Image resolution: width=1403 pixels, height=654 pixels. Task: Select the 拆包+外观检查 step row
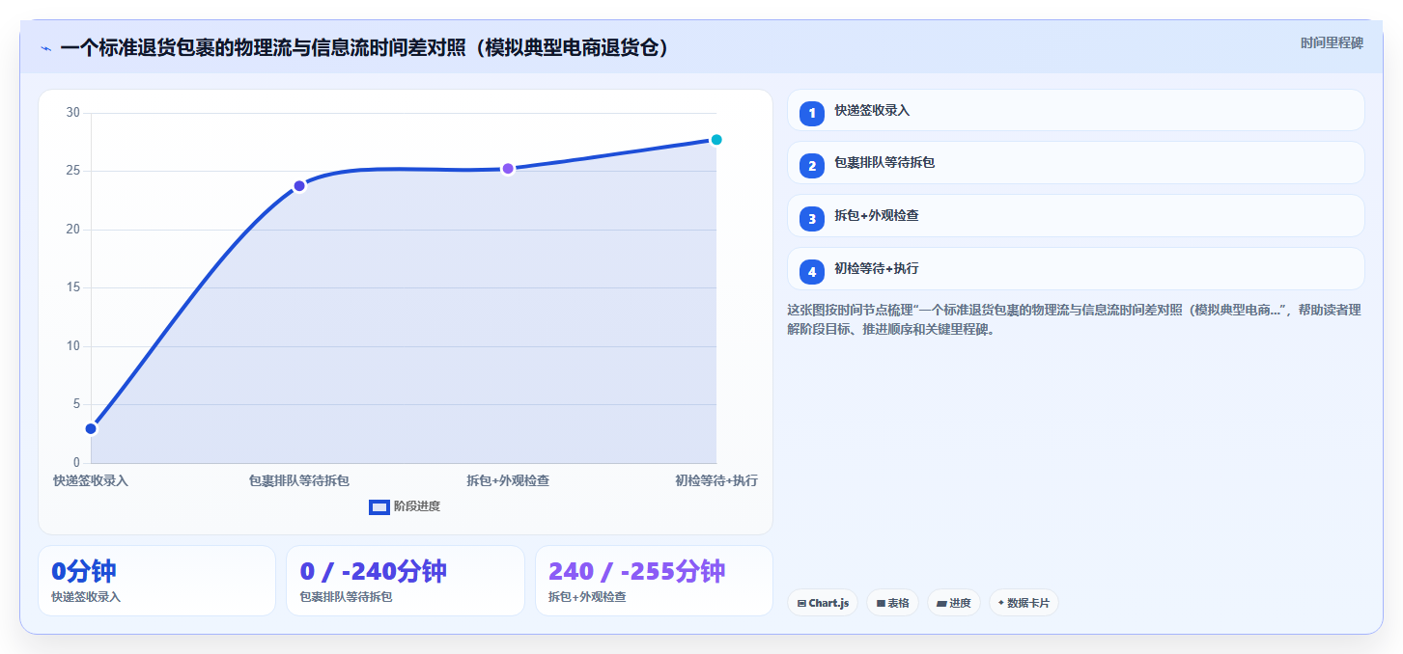pyautogui.click(x=1076, y=215)
